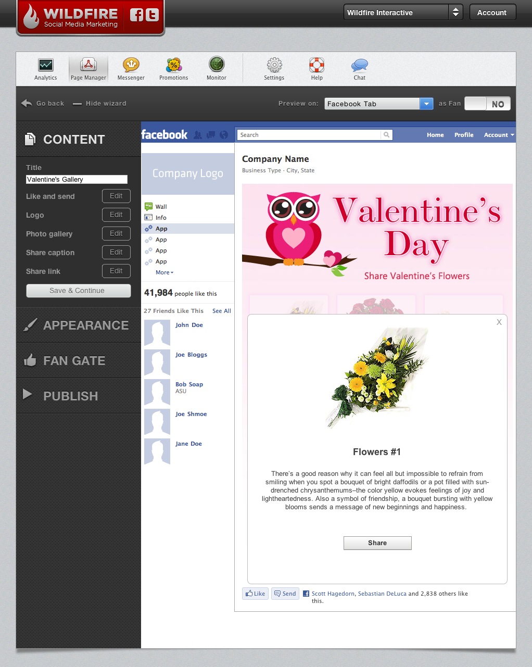Viewport: 532px width, 667px height.
Task: Open the Monitor tool
Action: pos(217,69)
